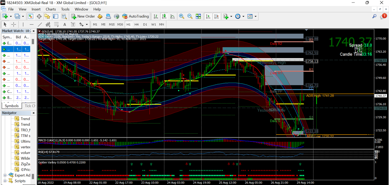Viewport: 389px width, 185px height.
Task: Expand the Scripts tree node
Action: pyautogui.click(x=5, y=181)
